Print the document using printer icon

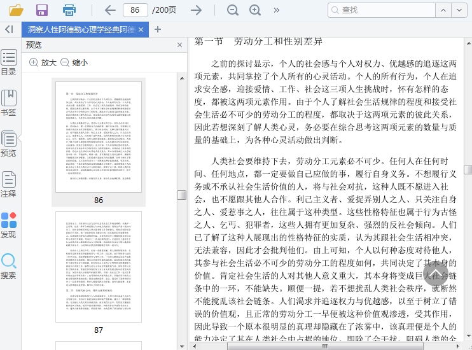click(69, 10)
